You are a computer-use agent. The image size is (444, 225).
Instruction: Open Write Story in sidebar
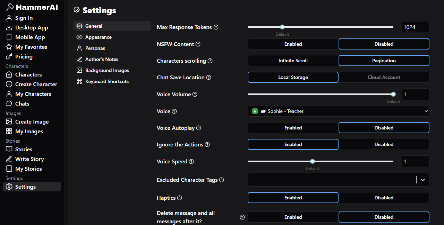(x=32, y=159)
